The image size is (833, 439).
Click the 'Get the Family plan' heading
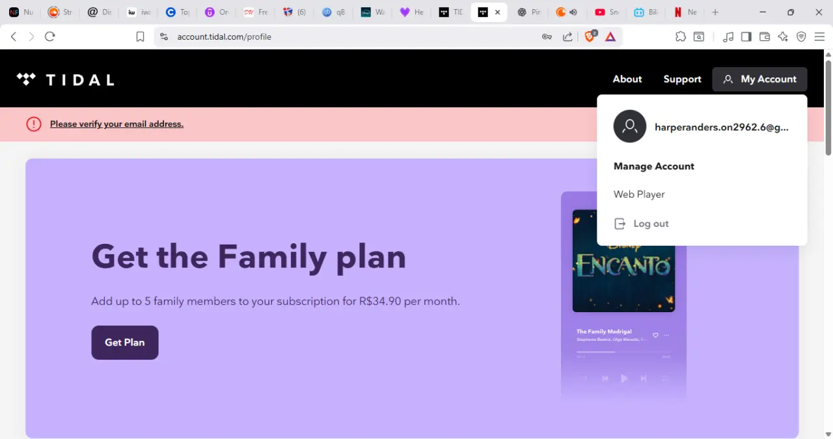[x=249, y=256]
